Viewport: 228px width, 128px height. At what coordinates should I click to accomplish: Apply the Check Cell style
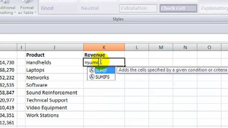[178, 8]
